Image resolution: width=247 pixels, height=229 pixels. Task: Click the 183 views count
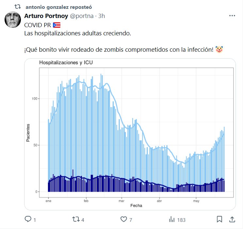click(x=181, y=220)
